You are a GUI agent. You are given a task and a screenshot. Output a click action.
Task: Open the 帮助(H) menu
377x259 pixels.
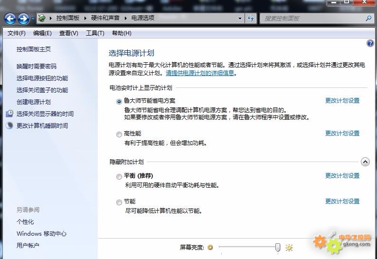tap(122, 33)
